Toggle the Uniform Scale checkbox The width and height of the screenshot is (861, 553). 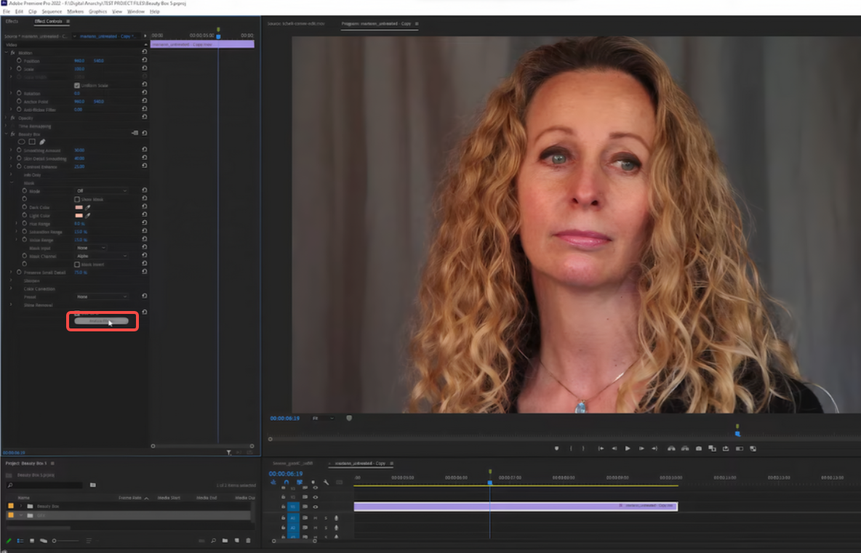tap(77, 86)
